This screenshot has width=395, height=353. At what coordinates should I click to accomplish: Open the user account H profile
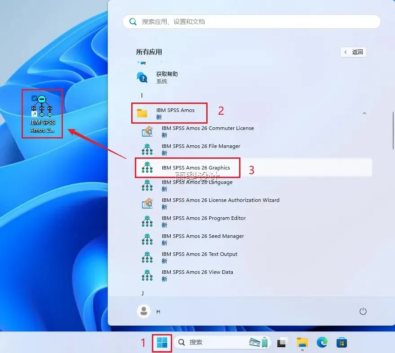coord(149,311)
